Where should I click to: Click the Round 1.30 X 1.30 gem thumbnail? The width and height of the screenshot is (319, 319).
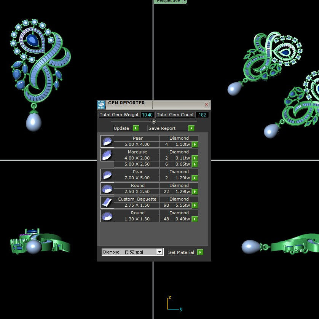coord(107,216)
